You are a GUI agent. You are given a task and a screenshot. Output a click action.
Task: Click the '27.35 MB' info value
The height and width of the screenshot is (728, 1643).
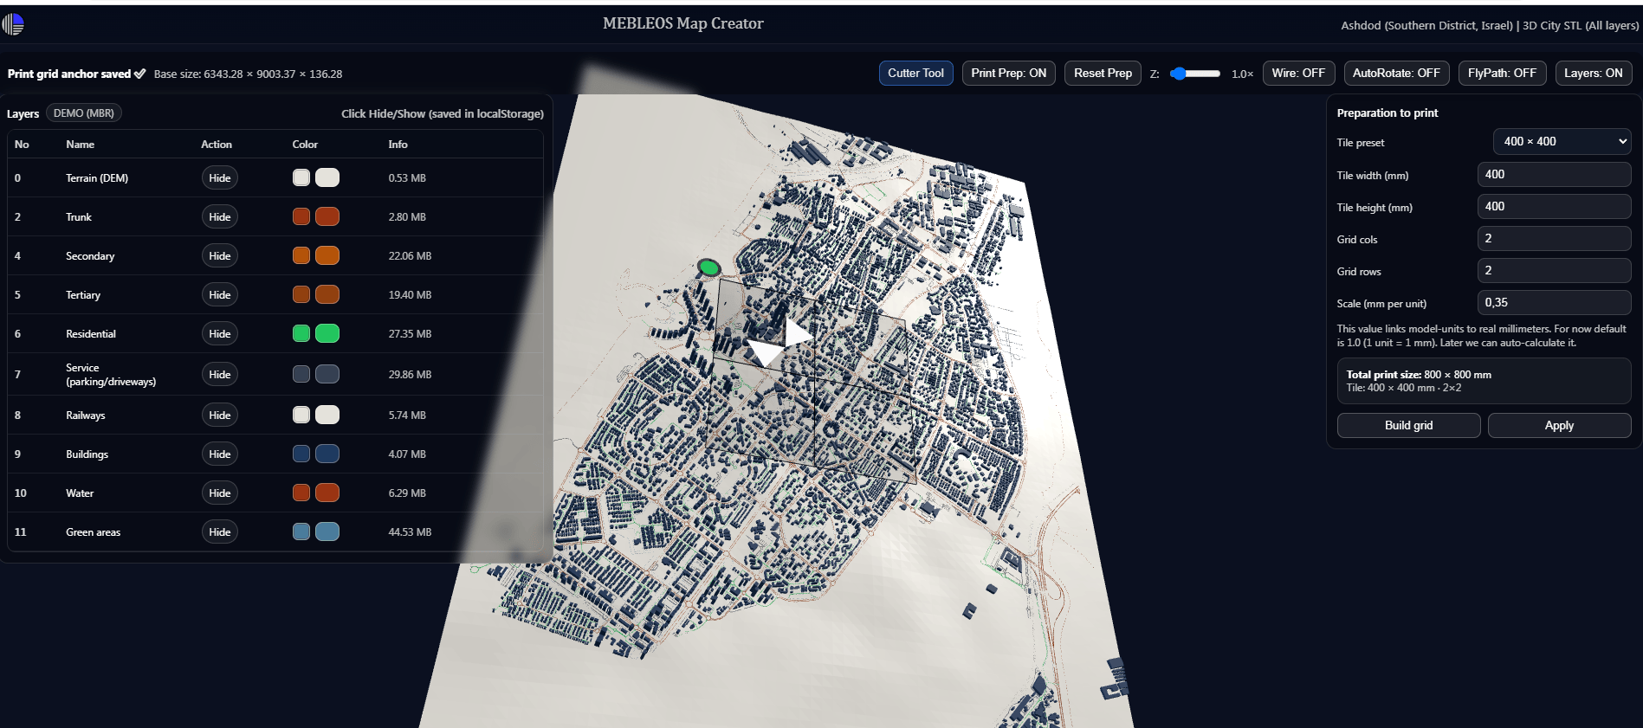point(410,333)
